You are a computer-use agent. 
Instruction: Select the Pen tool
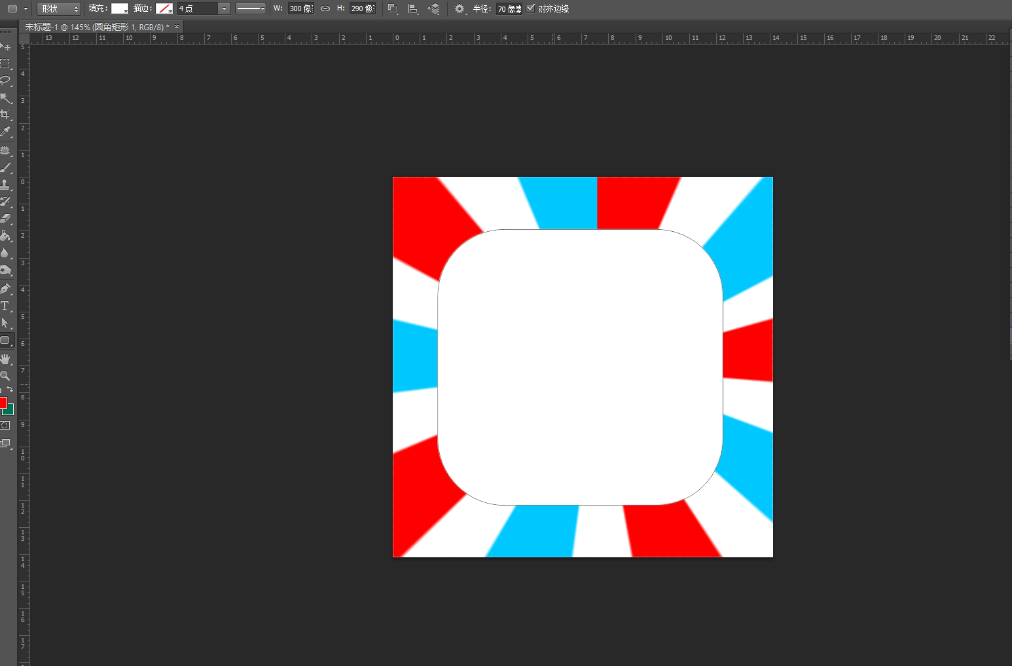coord(5,289)
